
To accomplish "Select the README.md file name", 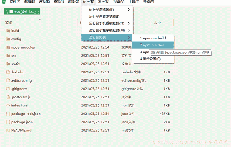I will coord(21,130).
